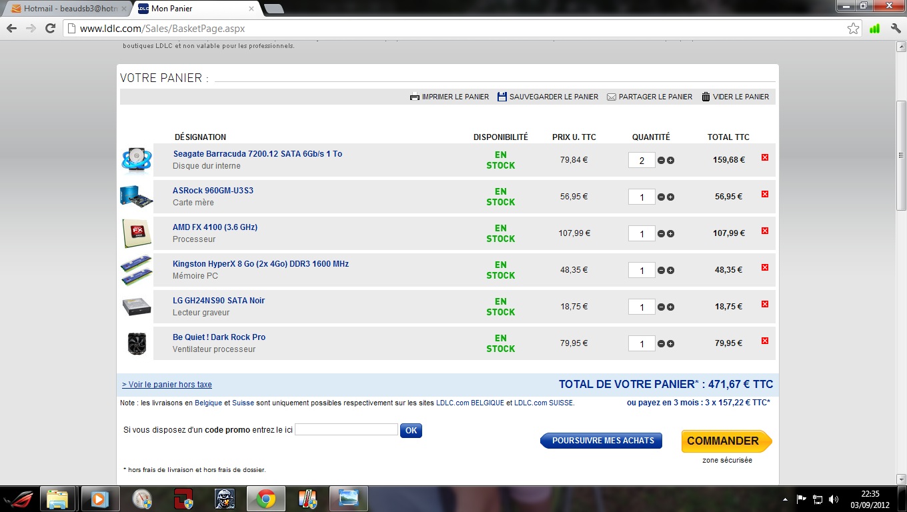Remove Seagate Barracuda with its red X

coord(765,157)
